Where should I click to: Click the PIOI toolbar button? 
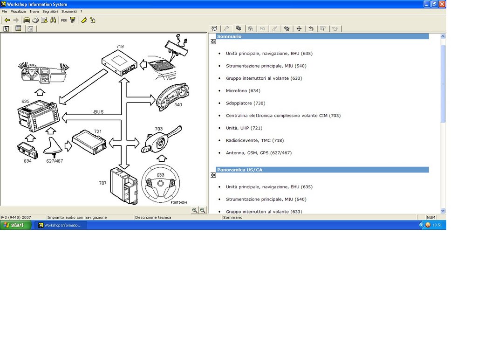coord(63,20)
